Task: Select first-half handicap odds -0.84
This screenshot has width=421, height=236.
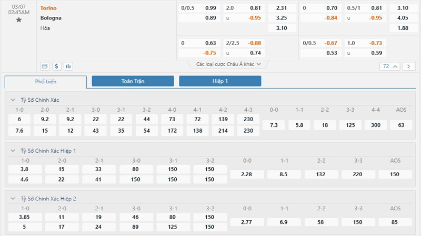Action: (321, 18)
